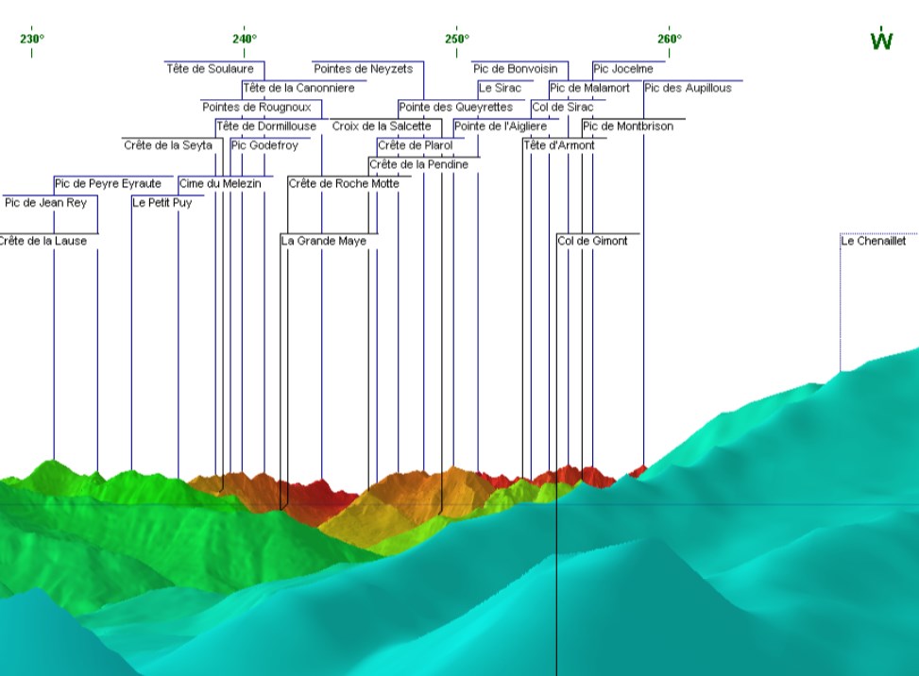This screenshot has height=676, width=919.
Task: Select the Le Sirac label
Action: 500,89
